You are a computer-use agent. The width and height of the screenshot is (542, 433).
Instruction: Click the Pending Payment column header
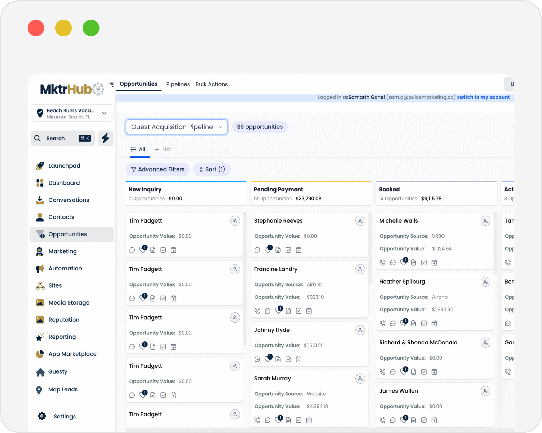coord(311,194)
